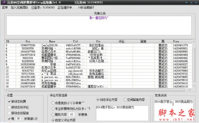Viewport: 199px width, 123px height.
Task: Select 随机内容 radio option
Action: pyautogui.click(x=53, y=114)
